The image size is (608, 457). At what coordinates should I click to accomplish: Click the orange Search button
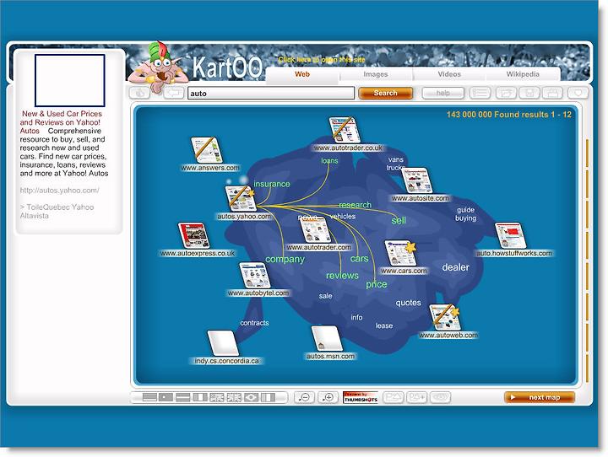(385, 93)
